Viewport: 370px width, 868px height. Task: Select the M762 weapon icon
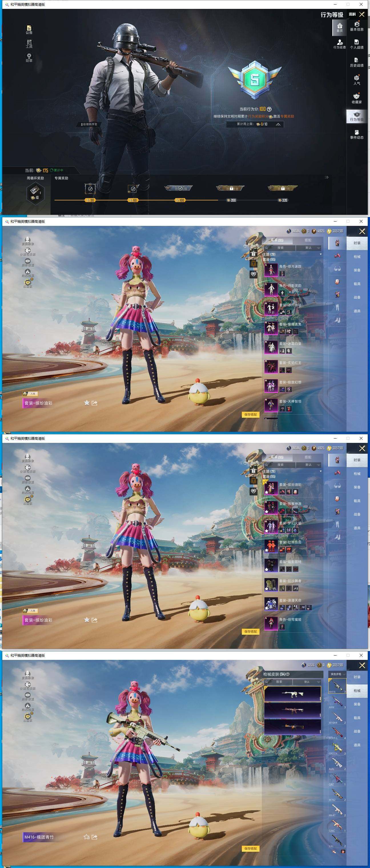click(x=337, y=795)
